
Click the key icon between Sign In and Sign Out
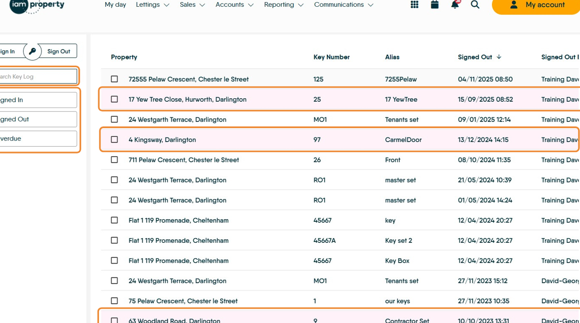pyautogui.click(x=32, y=51)
